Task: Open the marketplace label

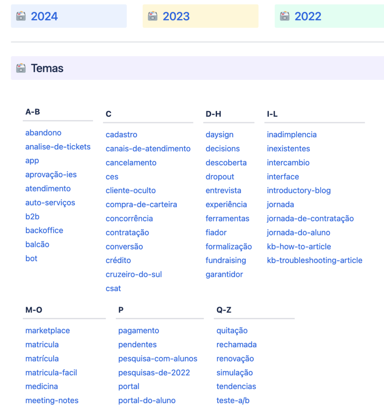Action: click(x=48, y=331)
